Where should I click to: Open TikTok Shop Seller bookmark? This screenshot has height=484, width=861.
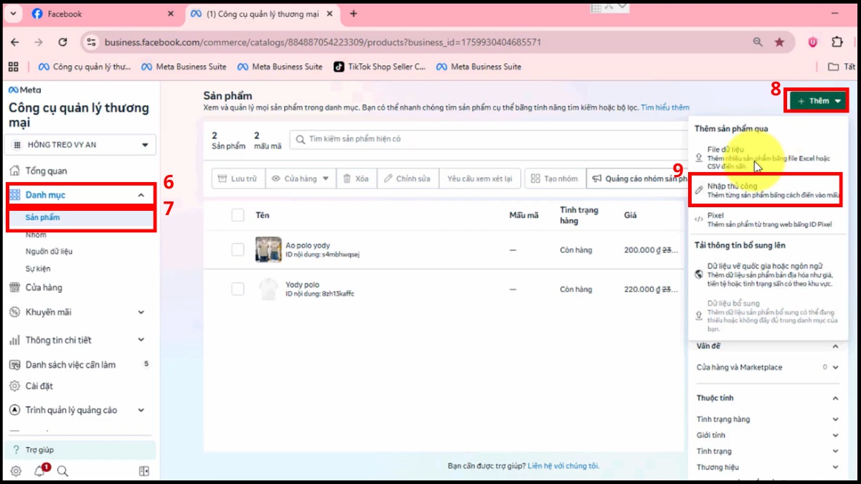point(380,67)
